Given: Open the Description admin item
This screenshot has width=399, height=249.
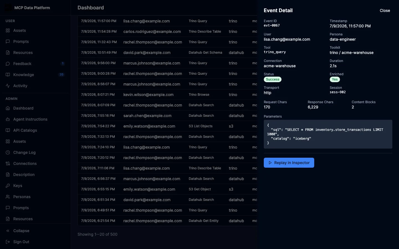Looking at the screenshot, I should pyautogui.click(x=35, y=175).
